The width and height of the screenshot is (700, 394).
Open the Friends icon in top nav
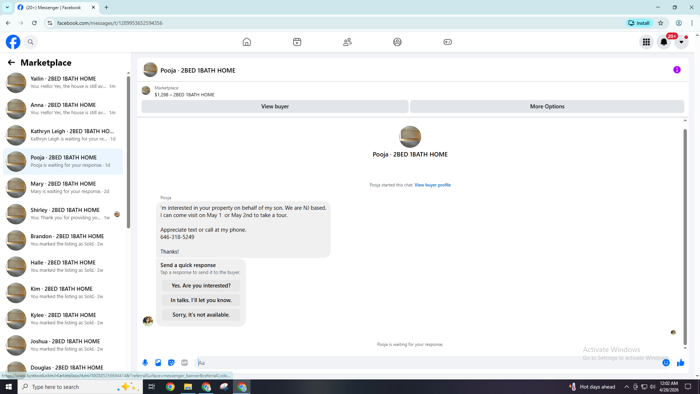347,42
